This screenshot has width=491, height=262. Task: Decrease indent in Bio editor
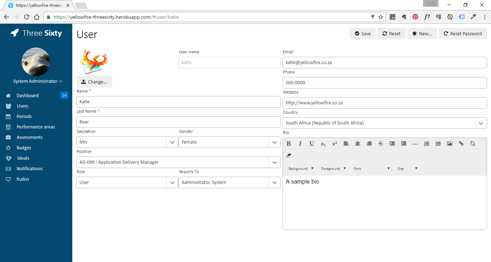tap(404, 144)
